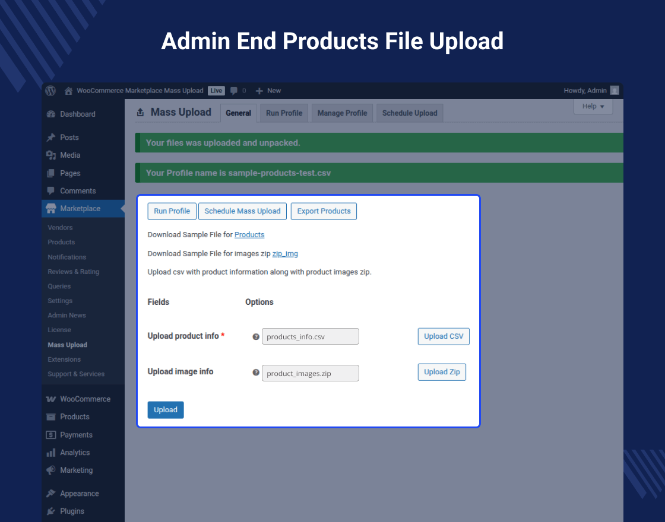Click the Plugins plug icon
Screen dimensions: 665x522
coord(51,511)
